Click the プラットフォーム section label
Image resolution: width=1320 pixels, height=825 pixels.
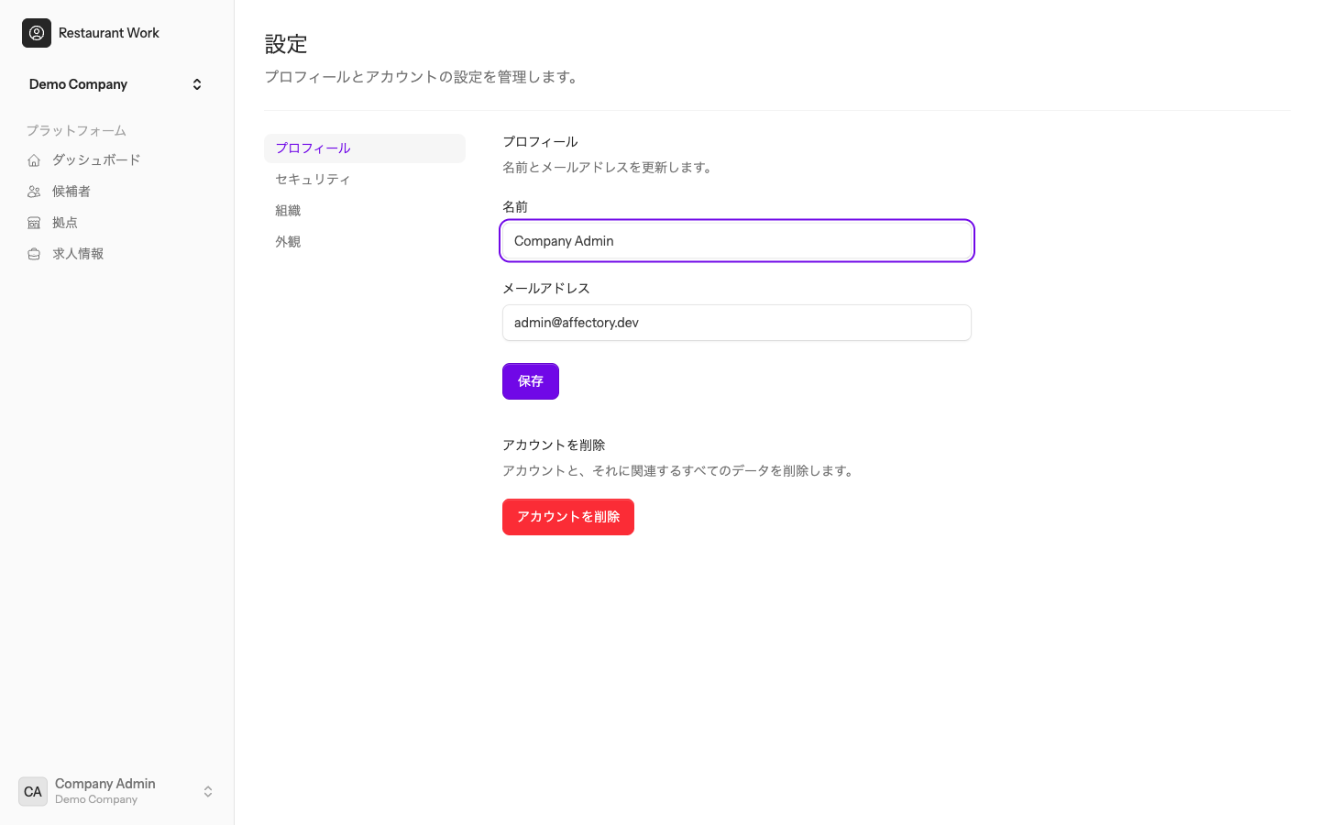pyautogui.click(x=76, y=131)
